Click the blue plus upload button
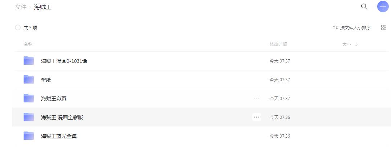The image size is (391, 168). 383,7
